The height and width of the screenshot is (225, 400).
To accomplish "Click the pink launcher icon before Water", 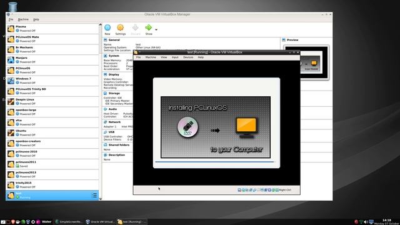I will click(x=38, y=222).
